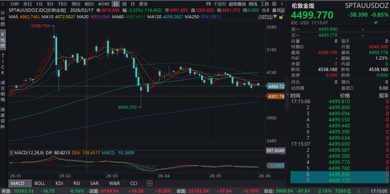Toggle the yellow unlock padlock icon
Viewport: 390px width, 194px height.
(281, 17)
